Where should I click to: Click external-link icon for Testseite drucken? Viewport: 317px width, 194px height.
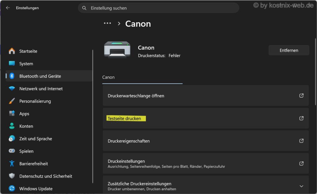302,118
